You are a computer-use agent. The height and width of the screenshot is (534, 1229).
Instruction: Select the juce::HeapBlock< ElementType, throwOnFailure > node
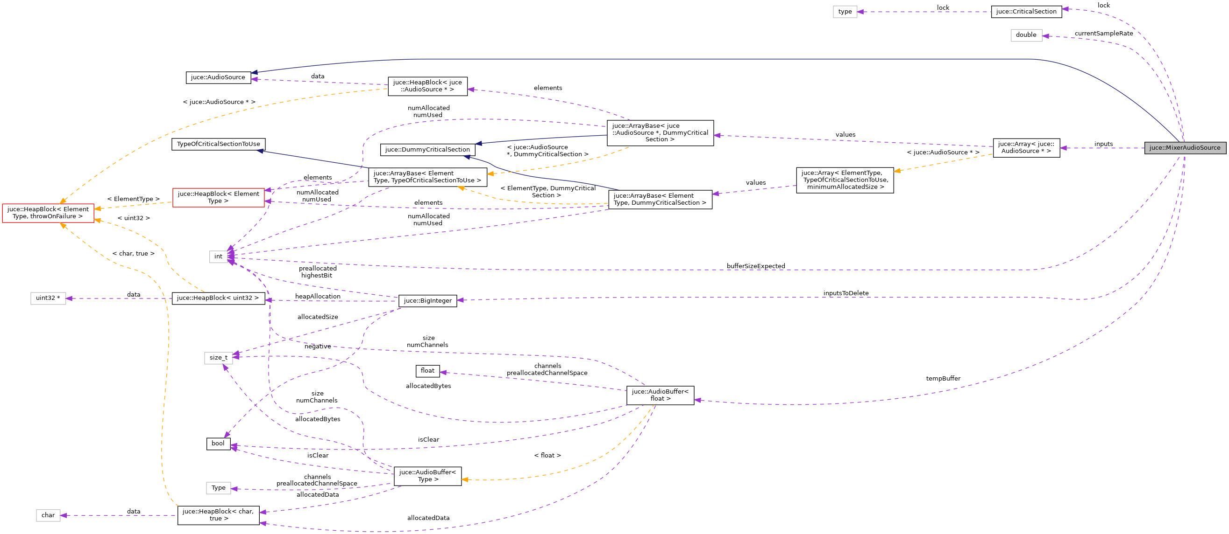pos(48,213)
